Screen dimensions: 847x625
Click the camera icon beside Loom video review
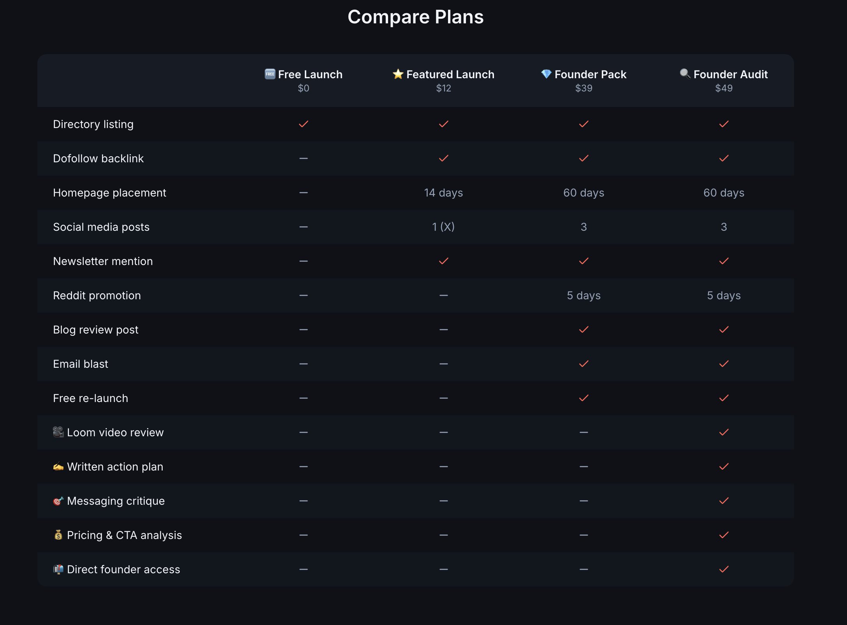(x=58, y=432)
